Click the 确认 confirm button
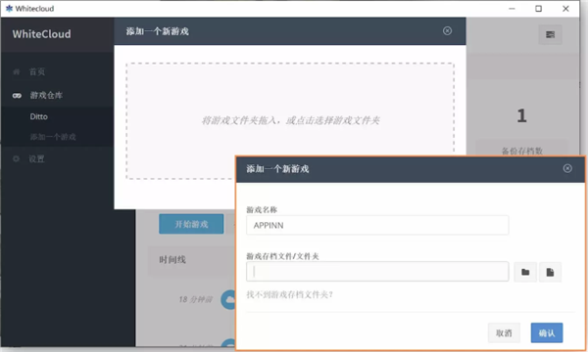The image size is (588, 352). click(x=547, y=332)
